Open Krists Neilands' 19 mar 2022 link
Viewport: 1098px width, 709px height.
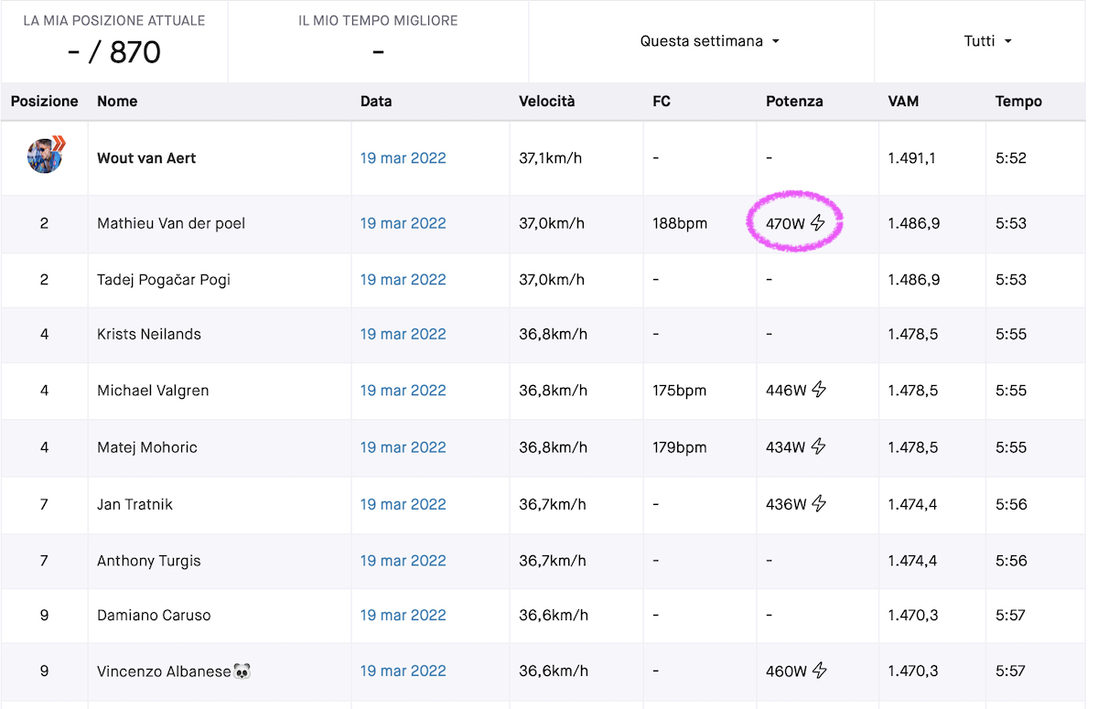pos(403,334)
